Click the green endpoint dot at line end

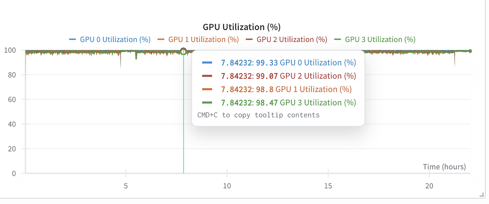click(470, 51)
